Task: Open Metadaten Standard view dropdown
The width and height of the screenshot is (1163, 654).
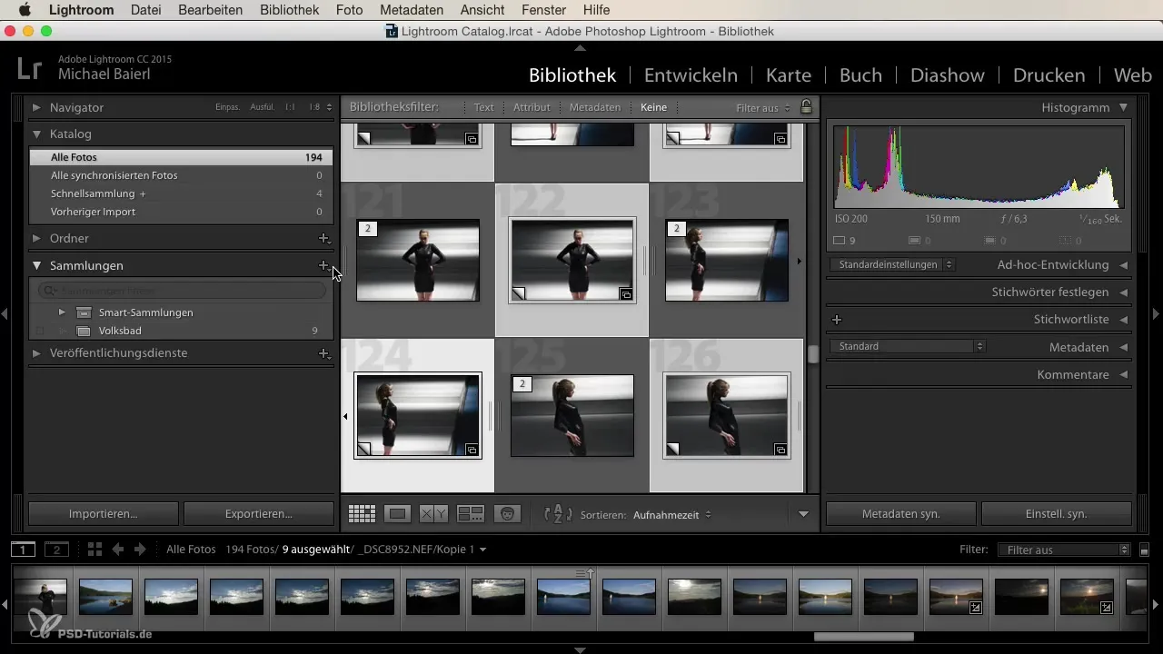Action: point(909,346)
